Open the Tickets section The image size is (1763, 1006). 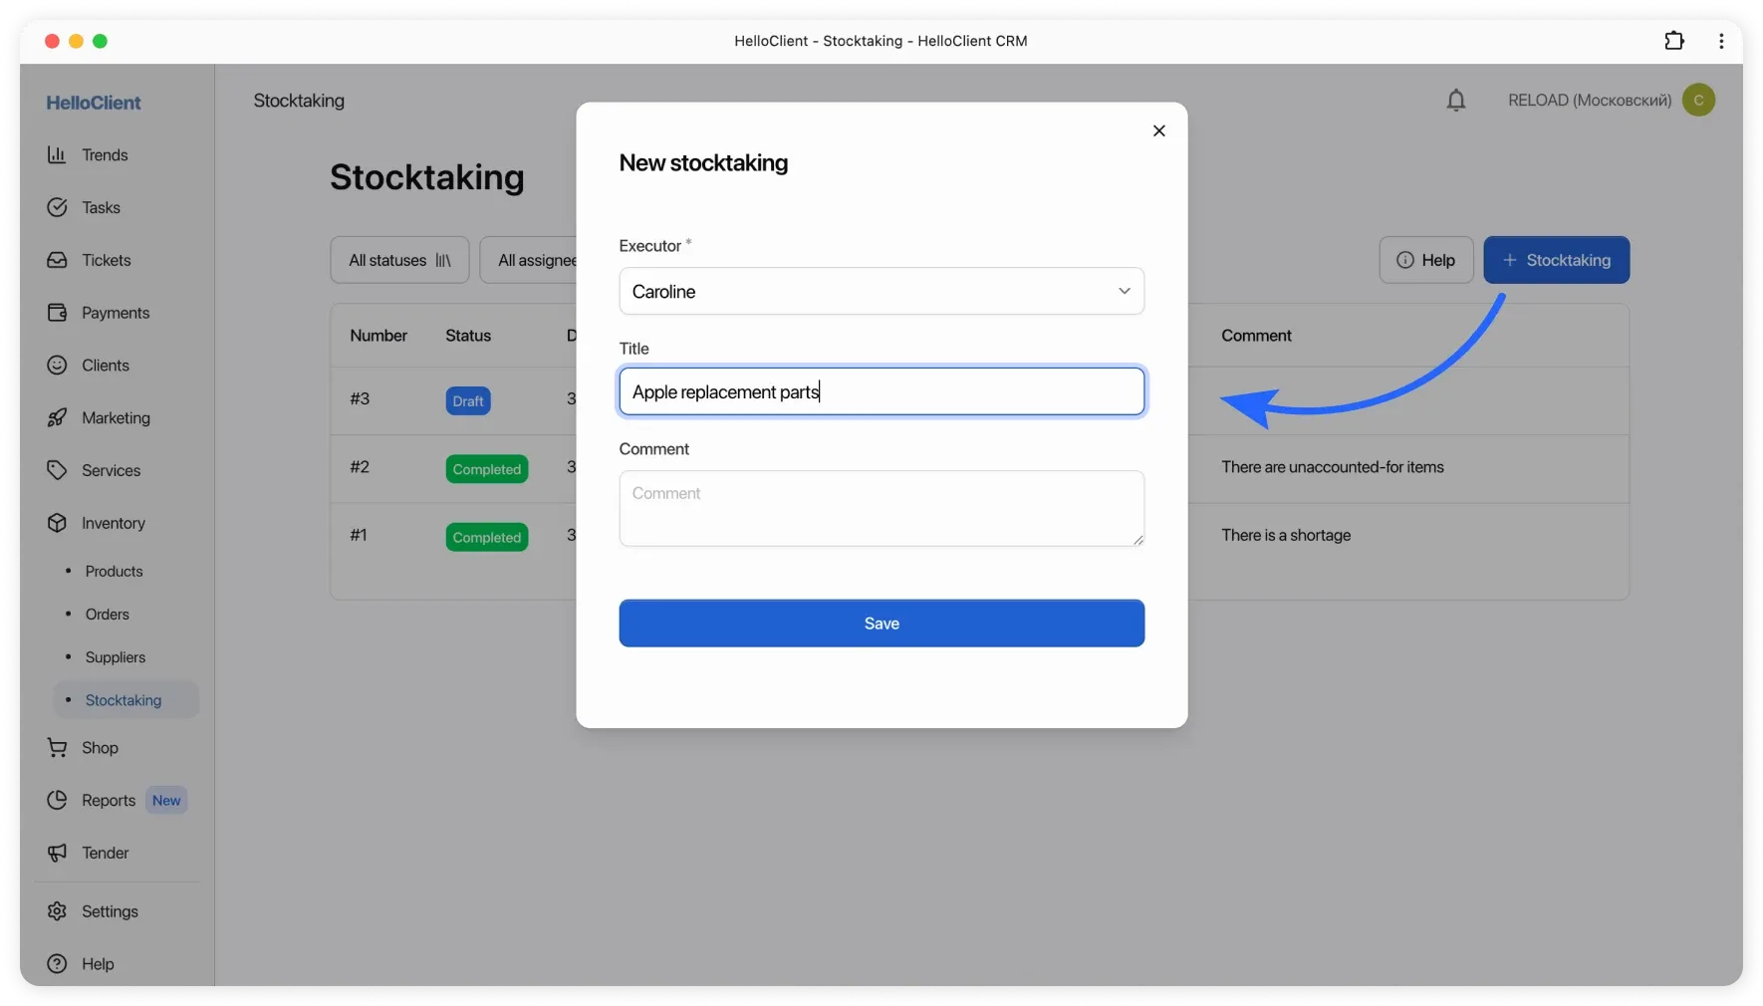[x=106, y=260]
